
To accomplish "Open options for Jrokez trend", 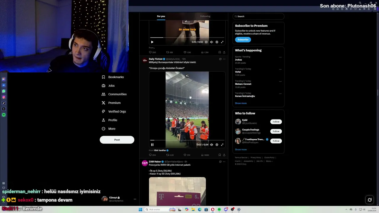I will click(280, 57).
